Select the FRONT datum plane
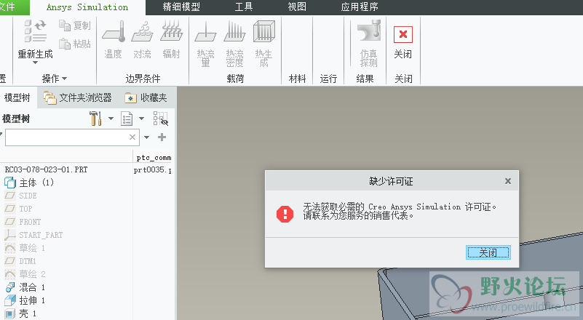Screen dimensions: 583x320 click(x=23, y=222)
